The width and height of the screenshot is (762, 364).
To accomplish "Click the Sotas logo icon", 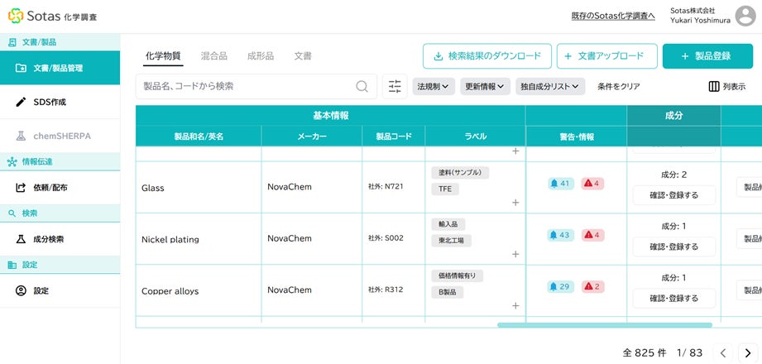I will click(16, 16).
